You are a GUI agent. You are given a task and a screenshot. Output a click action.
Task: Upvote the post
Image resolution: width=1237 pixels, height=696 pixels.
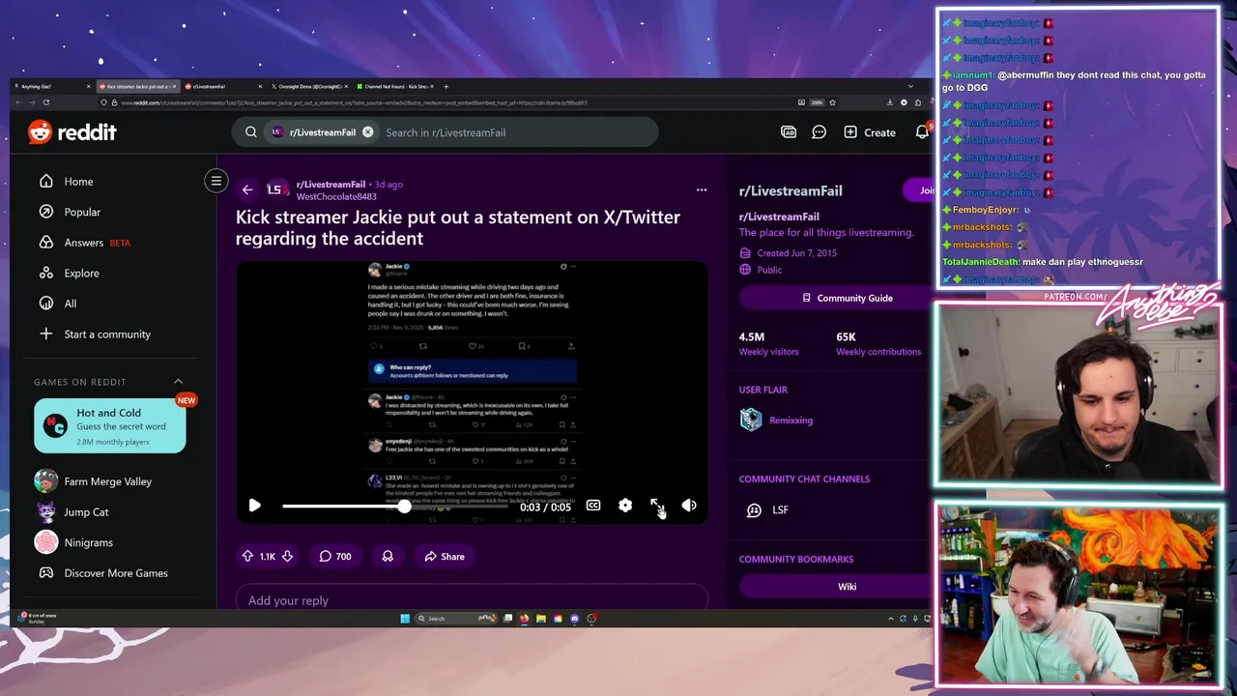click(x=247, y=556)
